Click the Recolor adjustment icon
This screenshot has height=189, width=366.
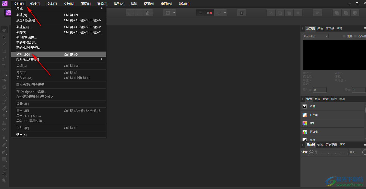click(305, 132)
